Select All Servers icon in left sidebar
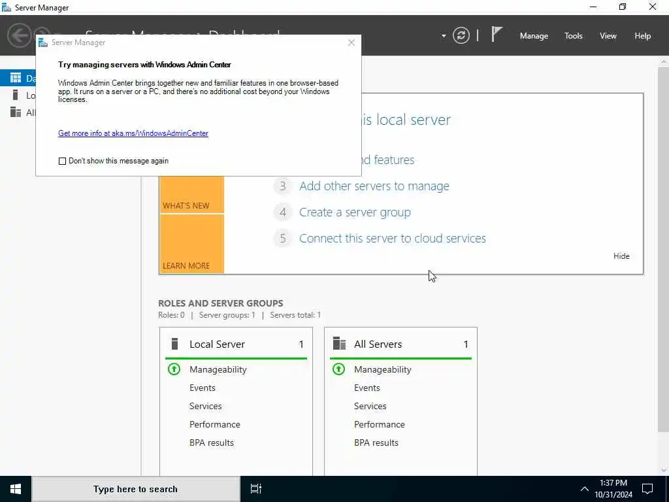669x502 pixels. 16,112
